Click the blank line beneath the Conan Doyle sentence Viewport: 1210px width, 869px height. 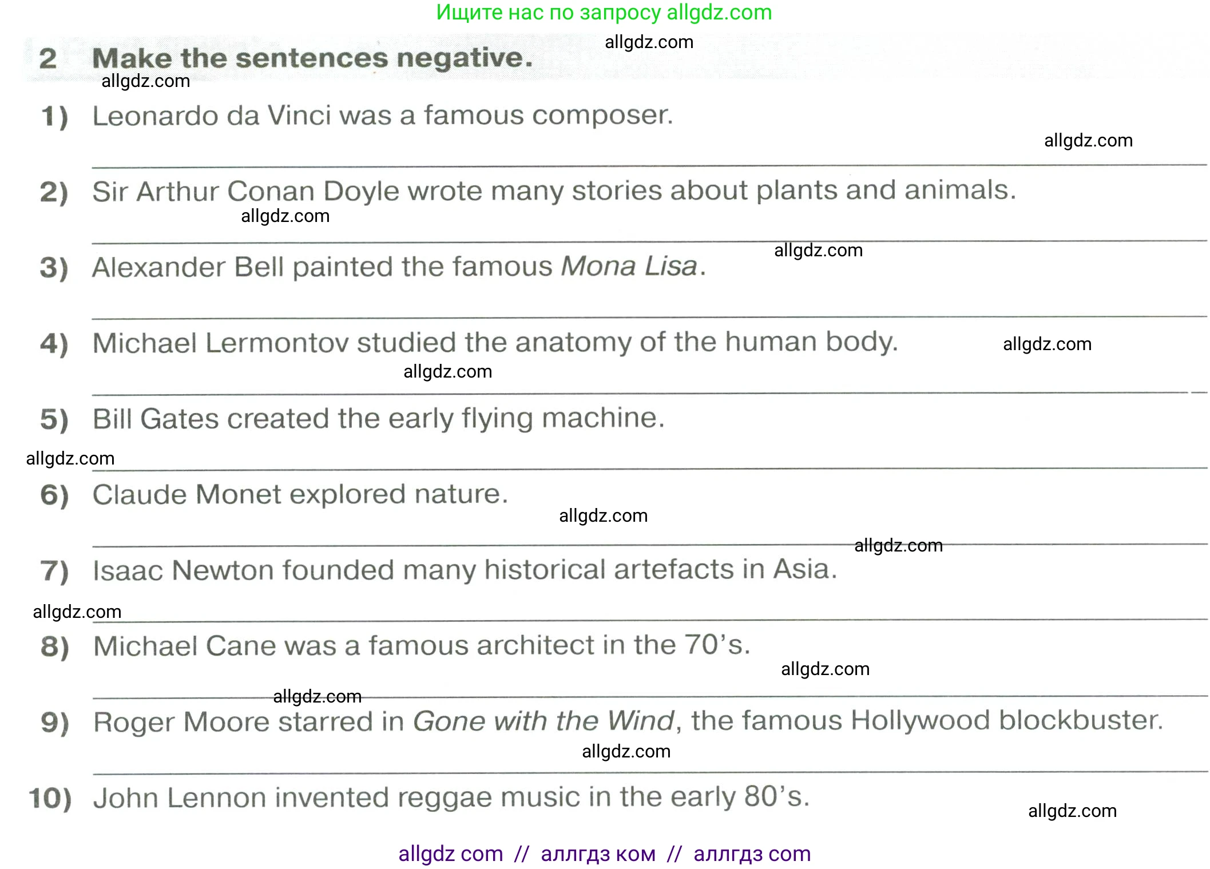click(x=649, y=242)
